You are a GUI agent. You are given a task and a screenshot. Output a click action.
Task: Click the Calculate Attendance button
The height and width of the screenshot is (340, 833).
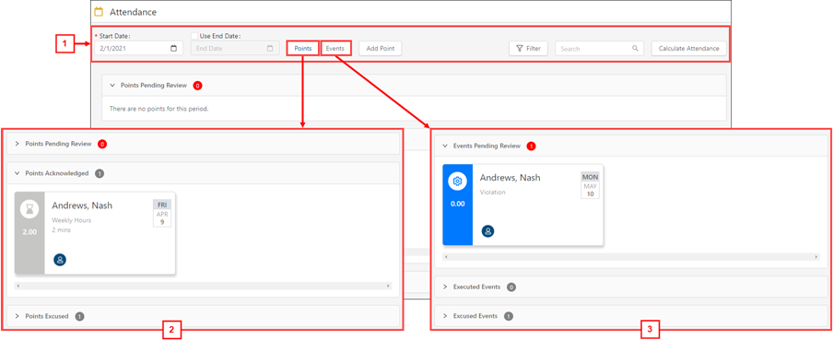[688, 48]
